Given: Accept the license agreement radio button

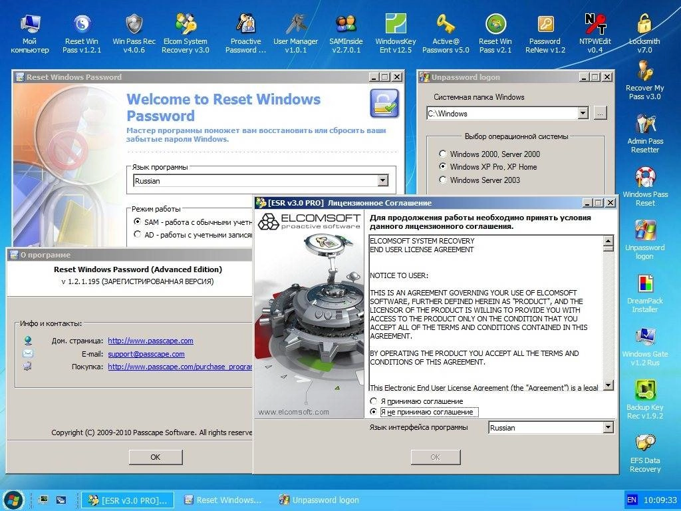Looking at the screenshot, I should pyautogui.click(x=374, y=401).
